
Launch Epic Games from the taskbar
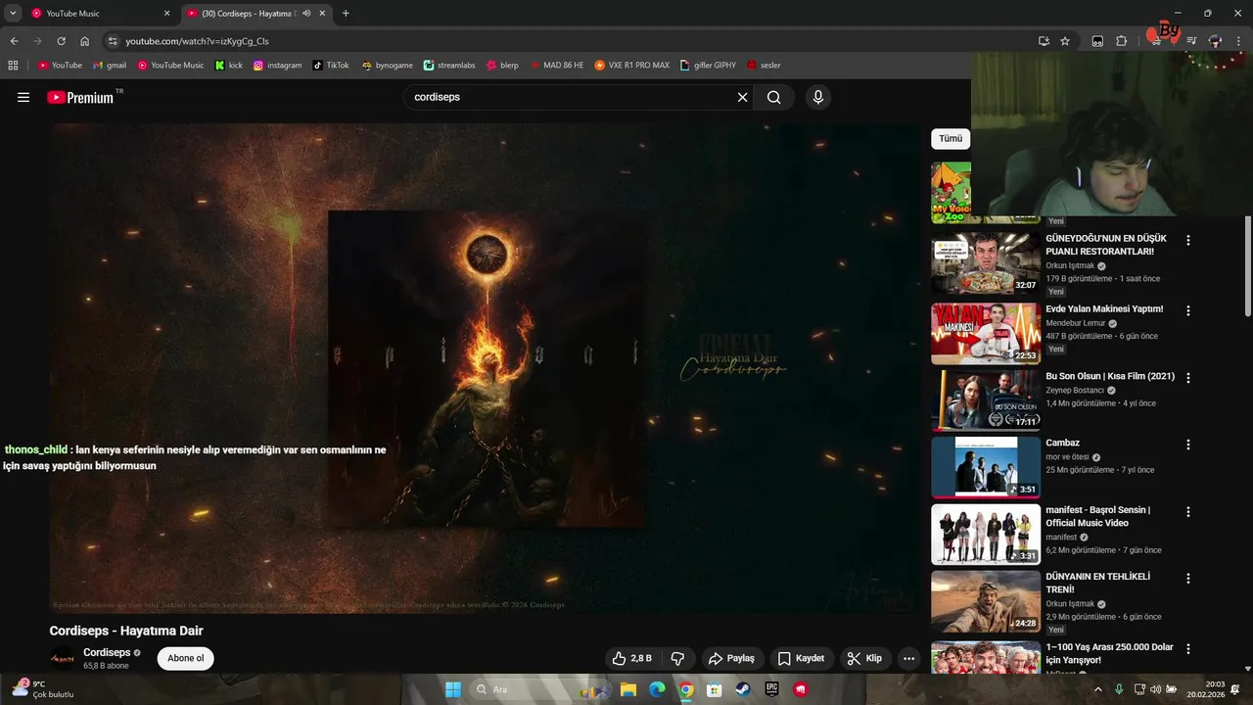pyautogui.click(x=771, y=689)
